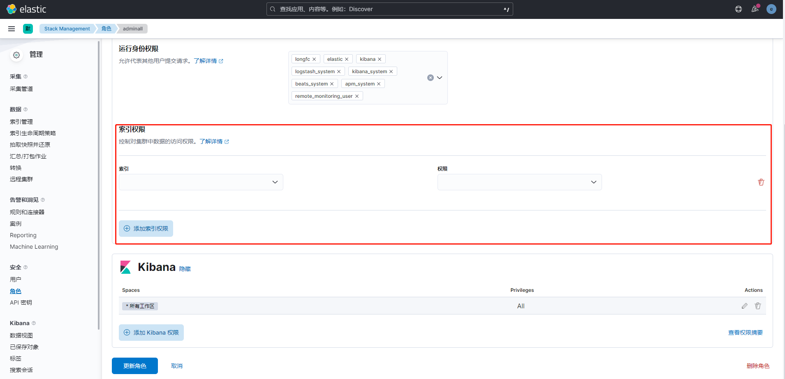The height and width of the screenshot is (379, 785).
Task: Click 取消 to cancel editing
Action: pos(177,366)
